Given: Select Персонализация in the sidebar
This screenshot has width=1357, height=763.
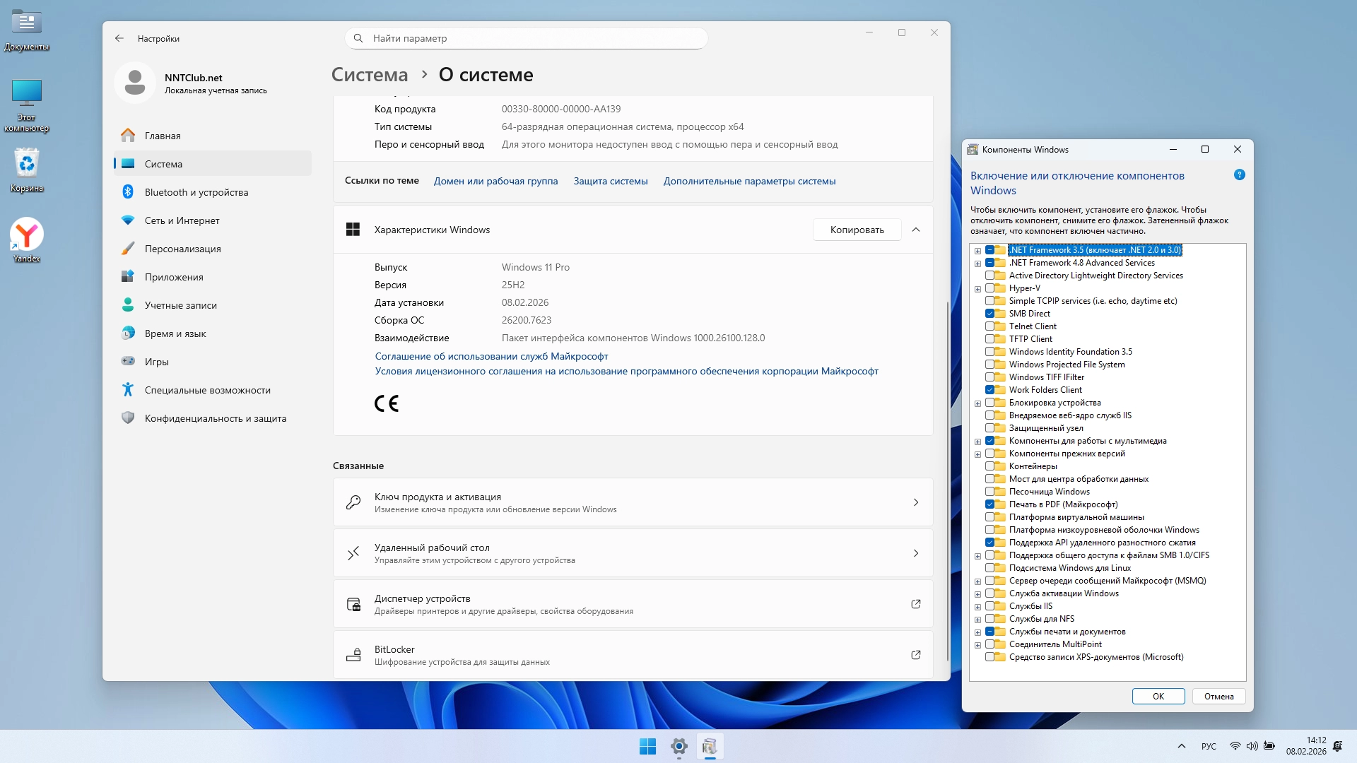Looking at the screenshot, I should point(182,249).
